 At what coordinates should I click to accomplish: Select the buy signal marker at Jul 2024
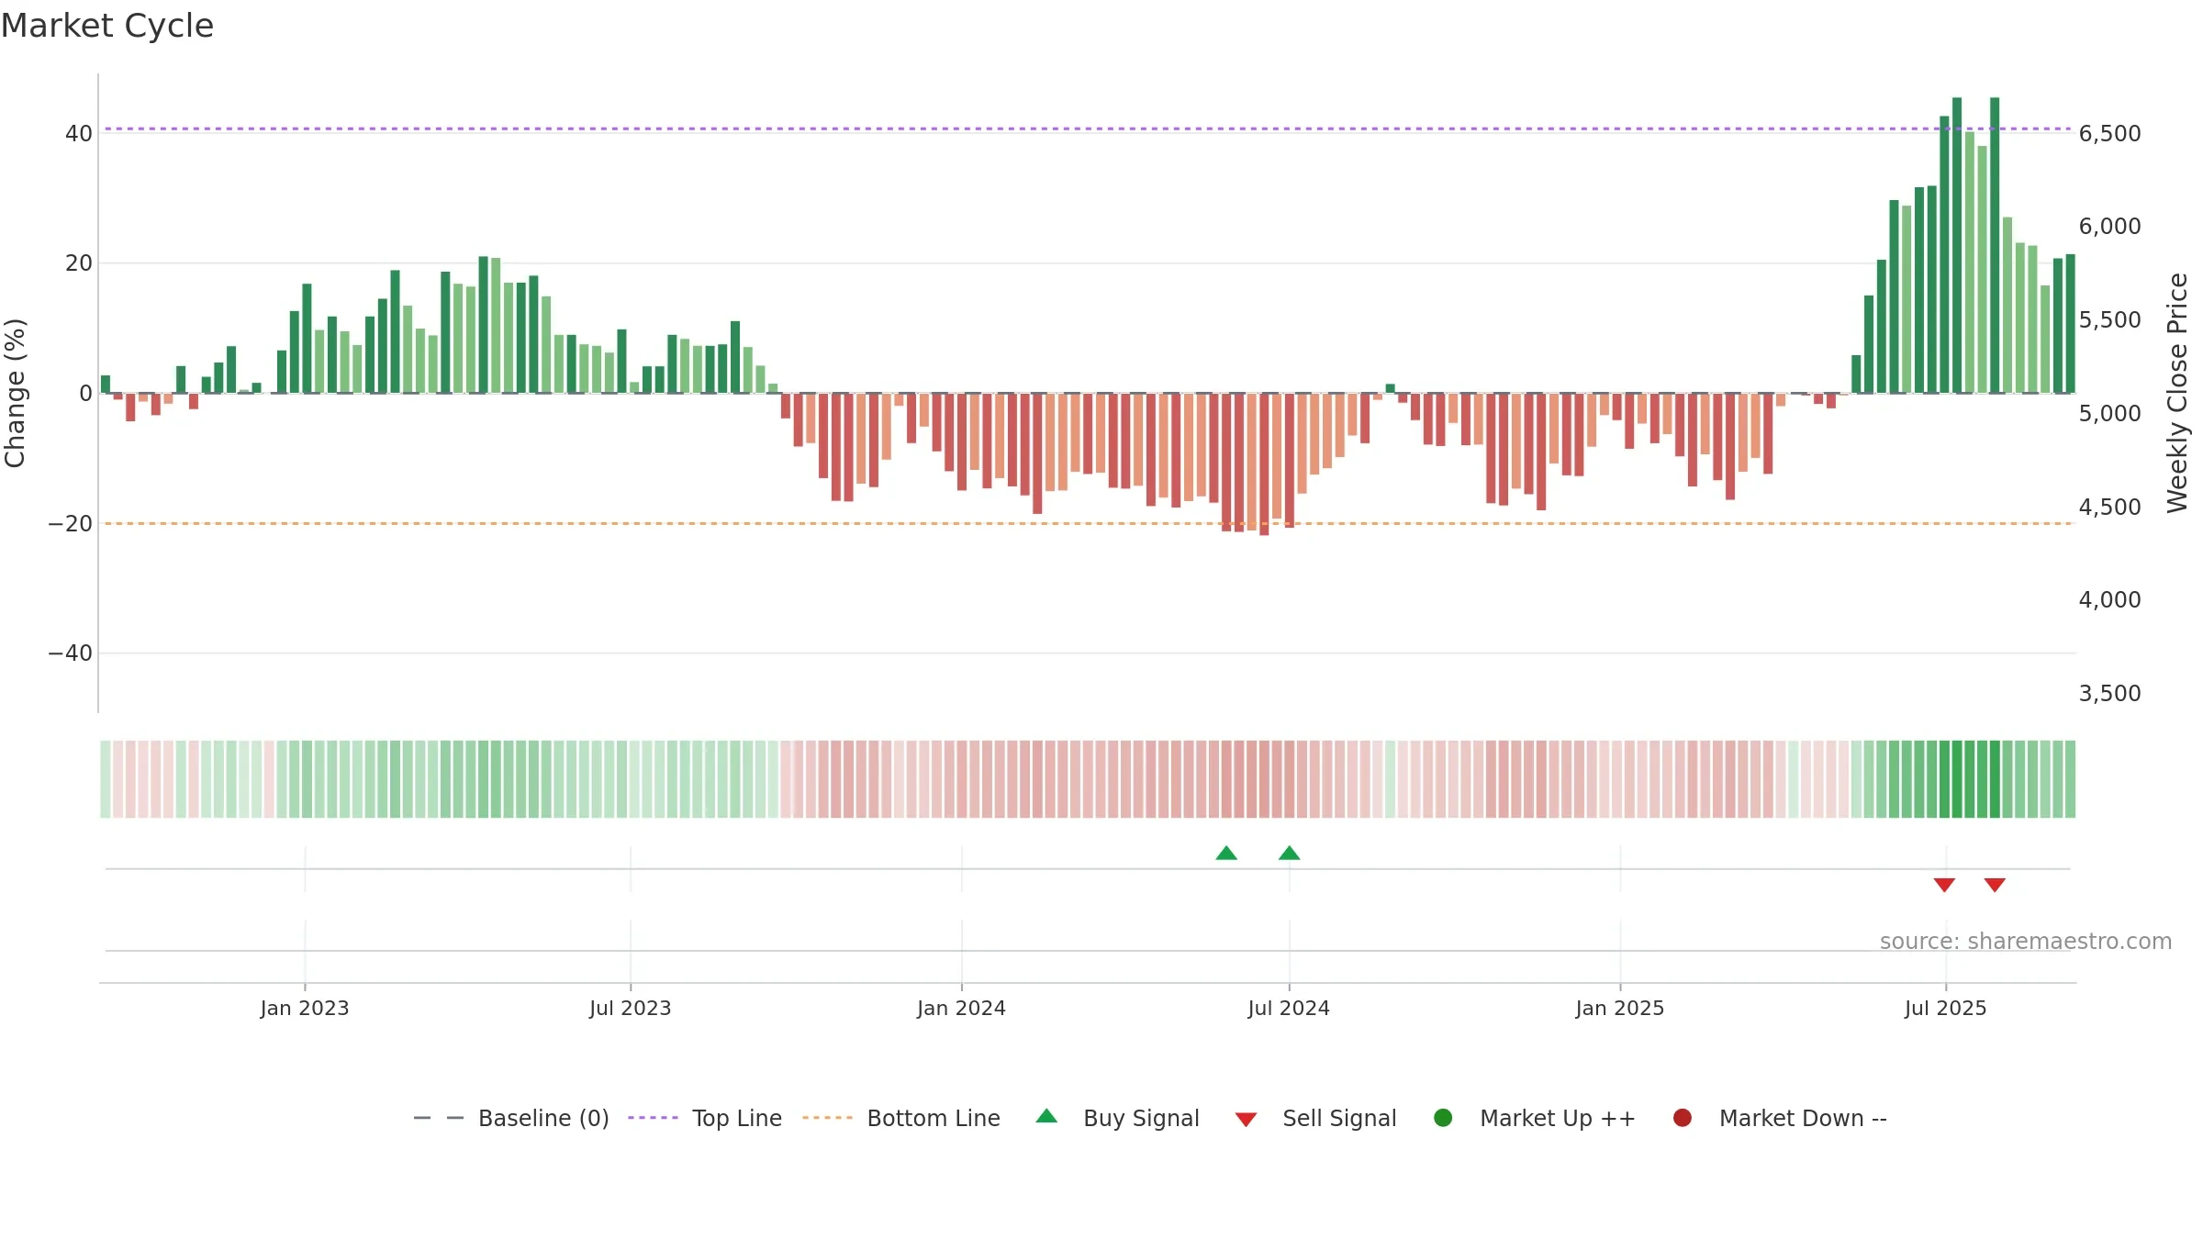[x=1289, y=853]
